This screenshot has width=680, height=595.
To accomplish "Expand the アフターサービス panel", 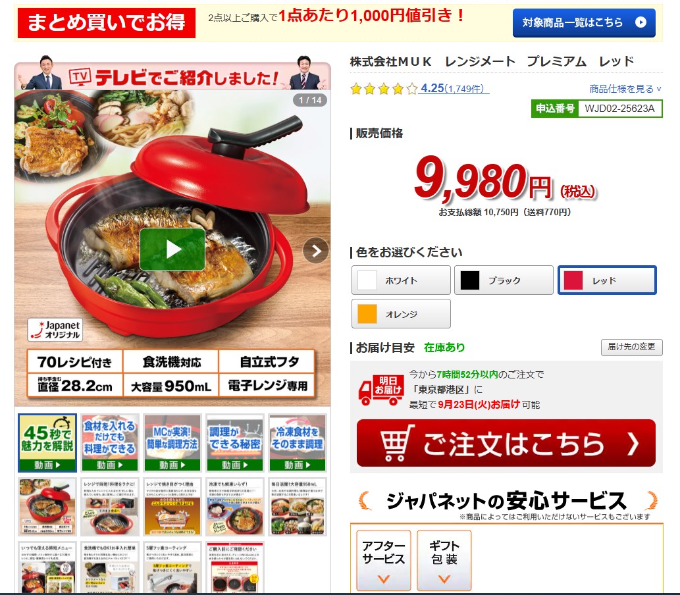I will [383, 560].
